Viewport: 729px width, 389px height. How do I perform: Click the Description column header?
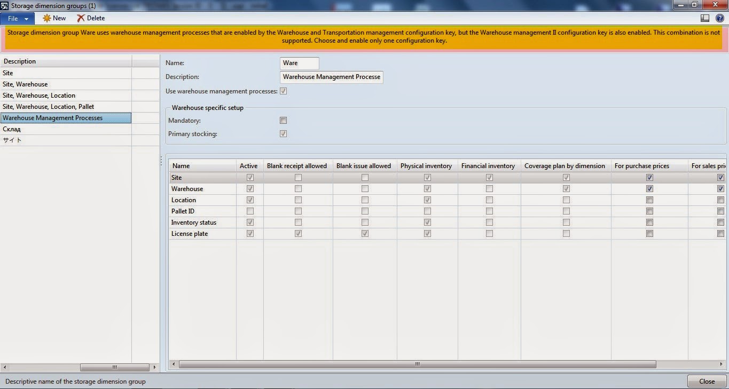click(x=21, y=61)
